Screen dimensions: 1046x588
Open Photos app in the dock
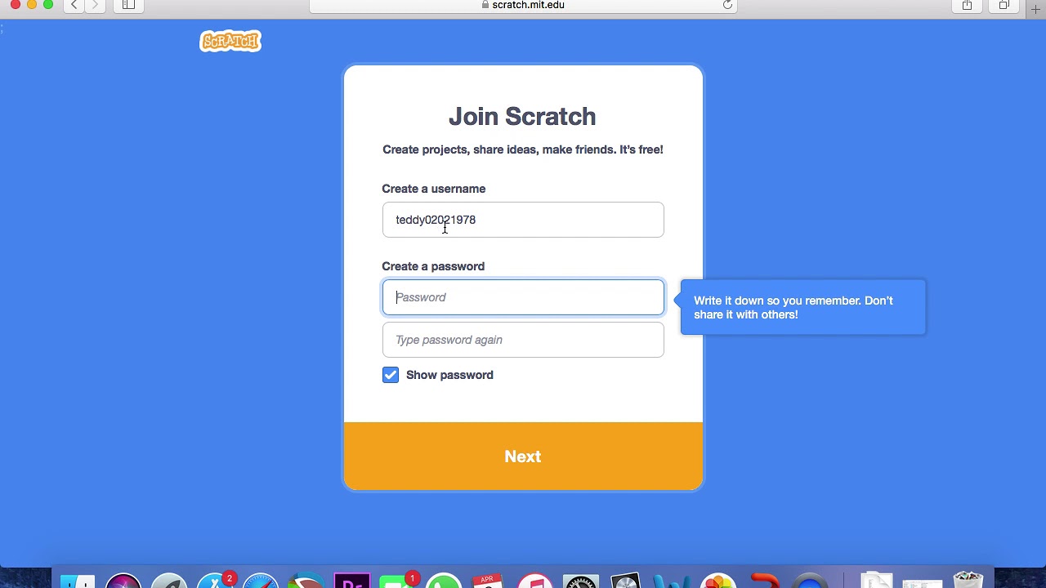[x=718, y=581]
